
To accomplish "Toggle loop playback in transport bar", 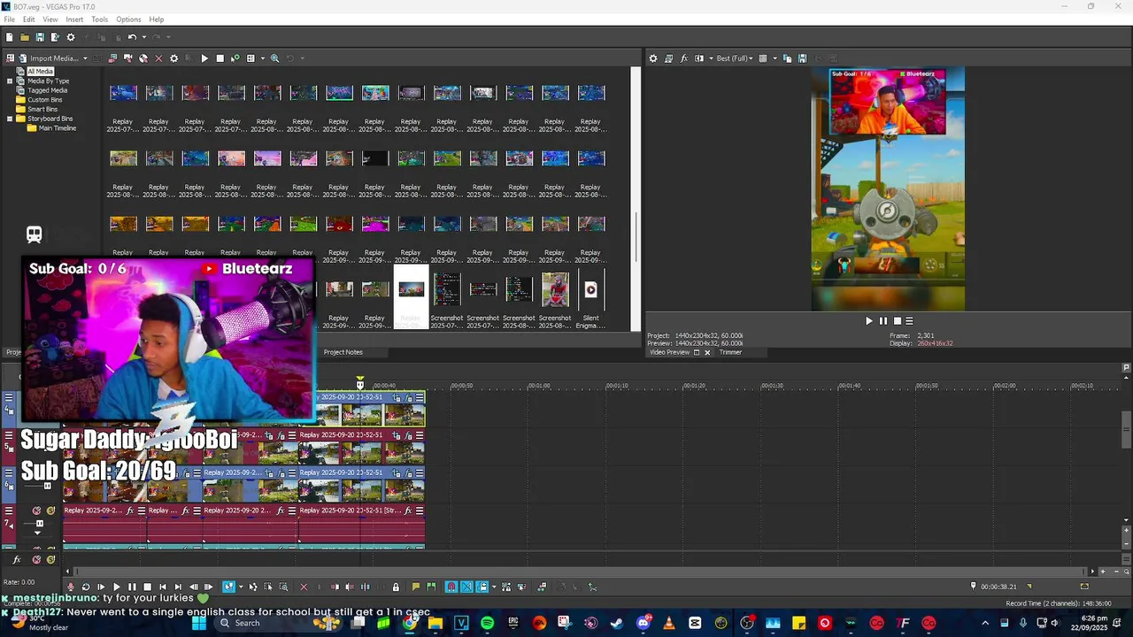I will coord(86,587).
